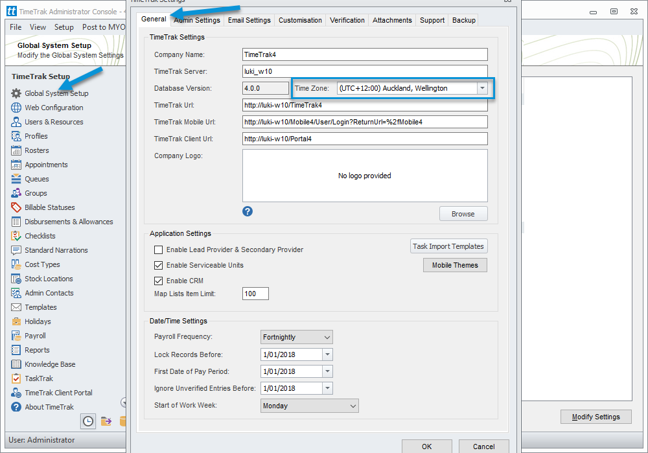The image size is (648, 453).
Task: Click the Global System Setup gear icon
Action: click(x=16, y=93)
